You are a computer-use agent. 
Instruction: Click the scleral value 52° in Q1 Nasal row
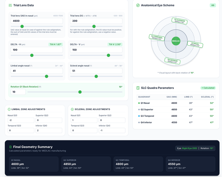coord(212,103)
